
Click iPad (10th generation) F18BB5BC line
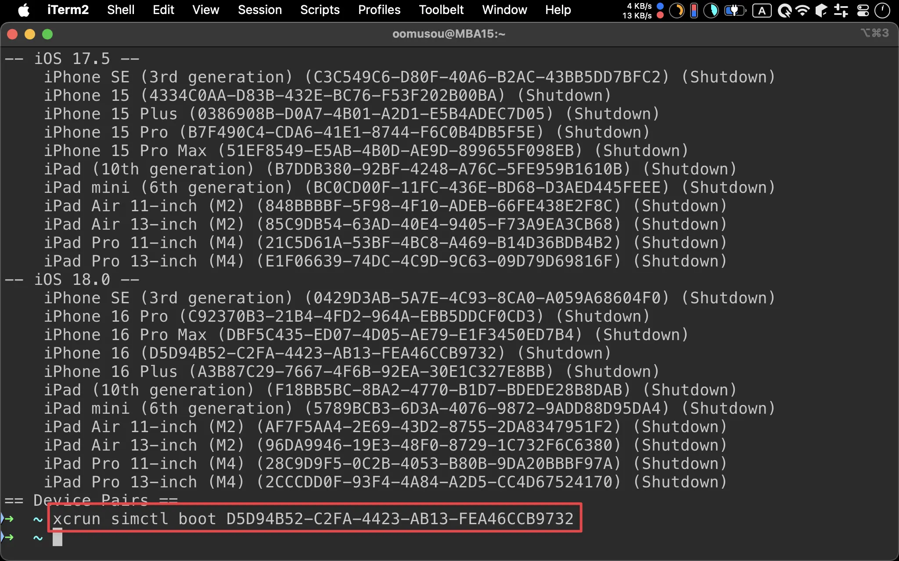point(390,390)
